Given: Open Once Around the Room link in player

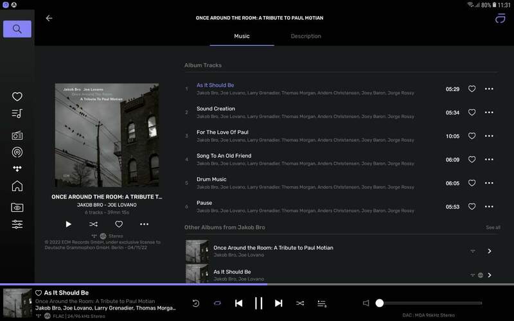Looking at the screenshot, I should pyautogui.click(x=95, y=301).
